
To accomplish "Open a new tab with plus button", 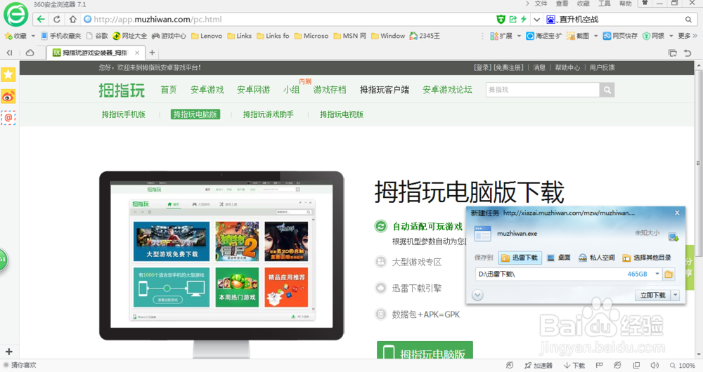I will [x=152, y=53].
